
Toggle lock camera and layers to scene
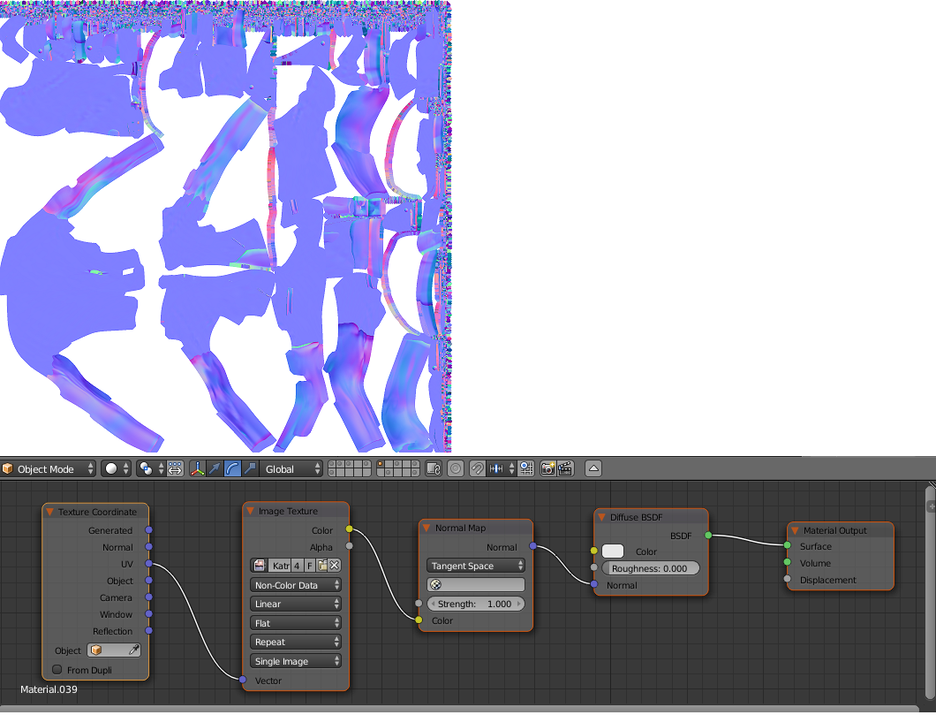click(434, 469)
